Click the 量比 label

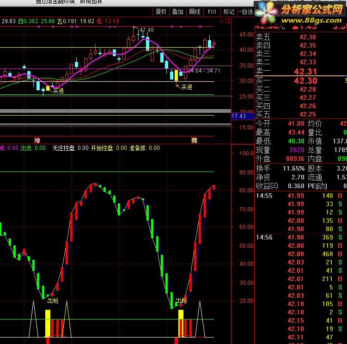[x=315, y=132]
